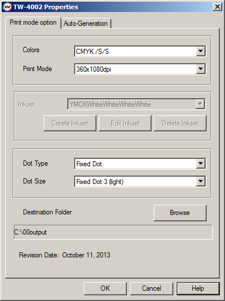Click the Delete Inkset button
The image size is (225, 301).
(x=180, y=123)
